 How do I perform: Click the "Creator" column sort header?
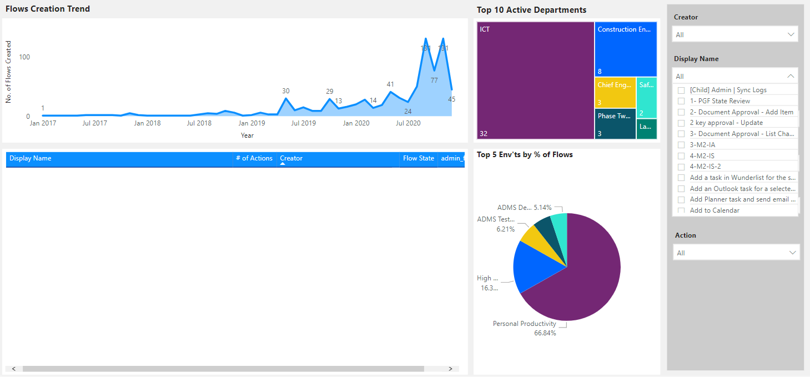pos(291,158)
